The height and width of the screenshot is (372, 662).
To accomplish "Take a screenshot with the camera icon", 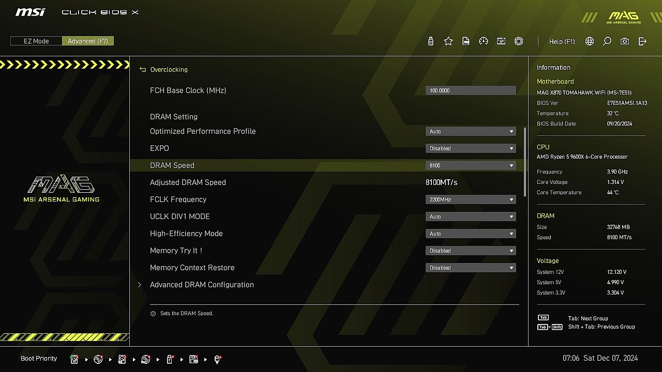I will [625, 41].
